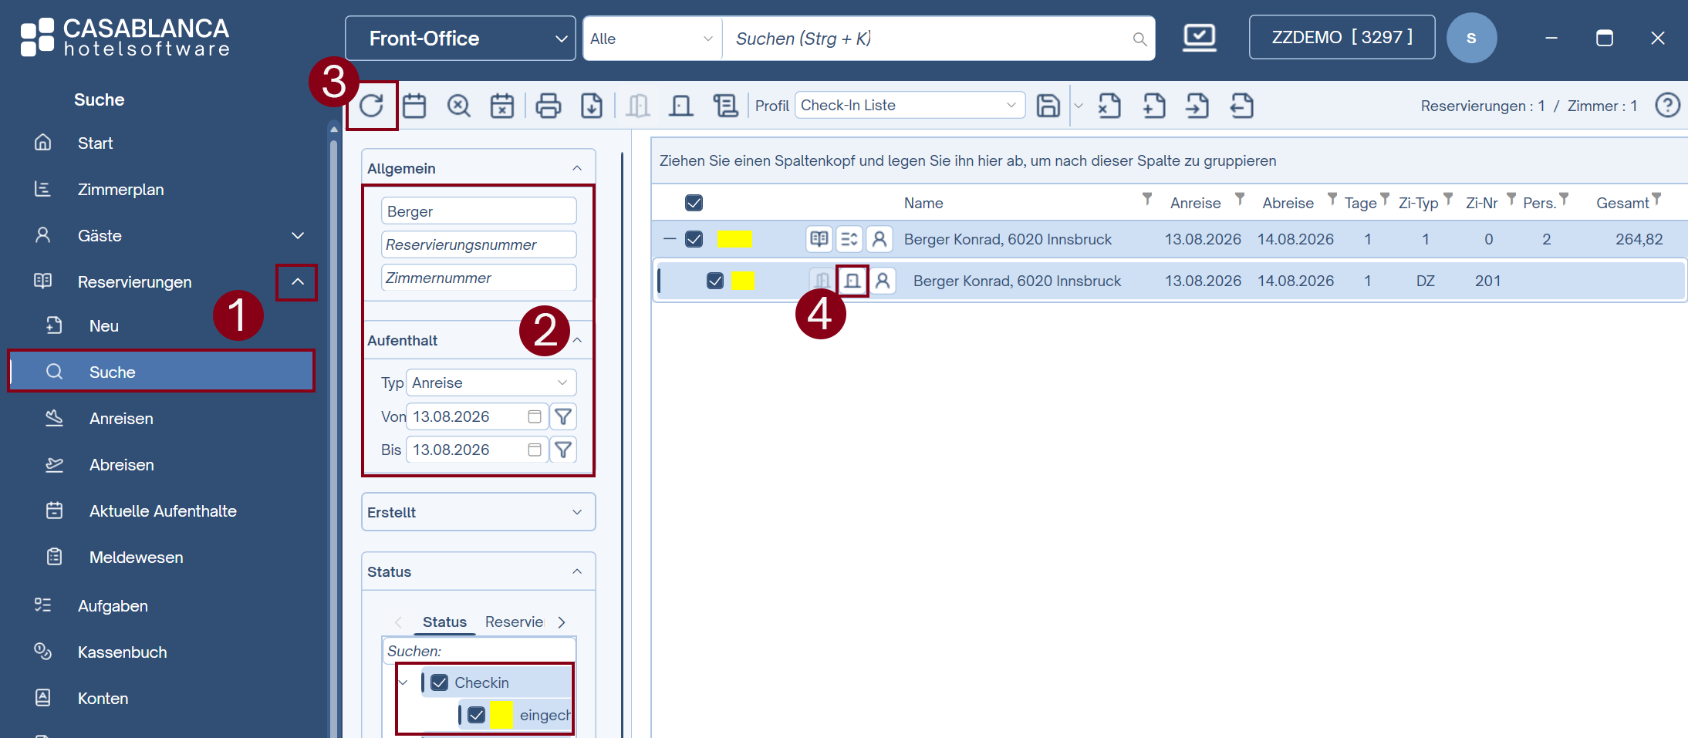Image resolution: width=1688 pixels, height=738 pixels.
Task: Click the yellow swatch in Berger group row
Action: click(734, 239)
